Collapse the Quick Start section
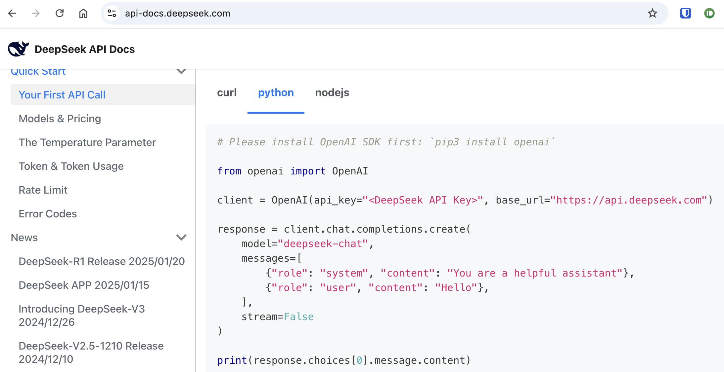 (181, 71)
